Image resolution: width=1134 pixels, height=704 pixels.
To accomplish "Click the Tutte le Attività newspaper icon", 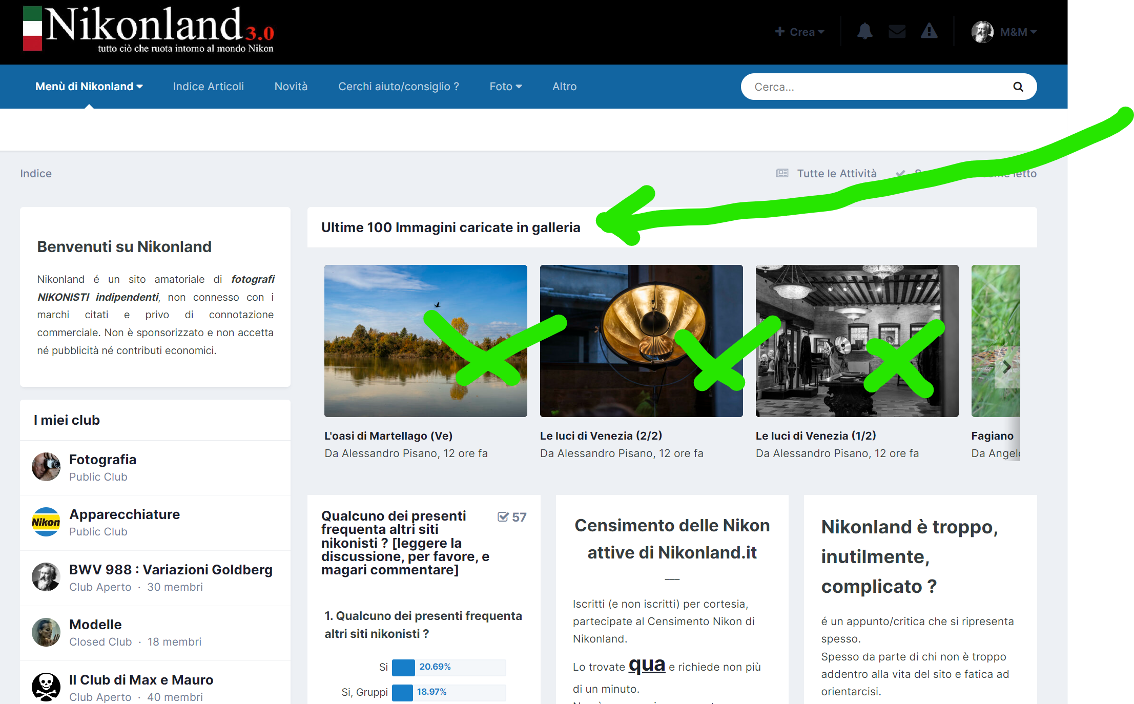I will click(782, 173).
